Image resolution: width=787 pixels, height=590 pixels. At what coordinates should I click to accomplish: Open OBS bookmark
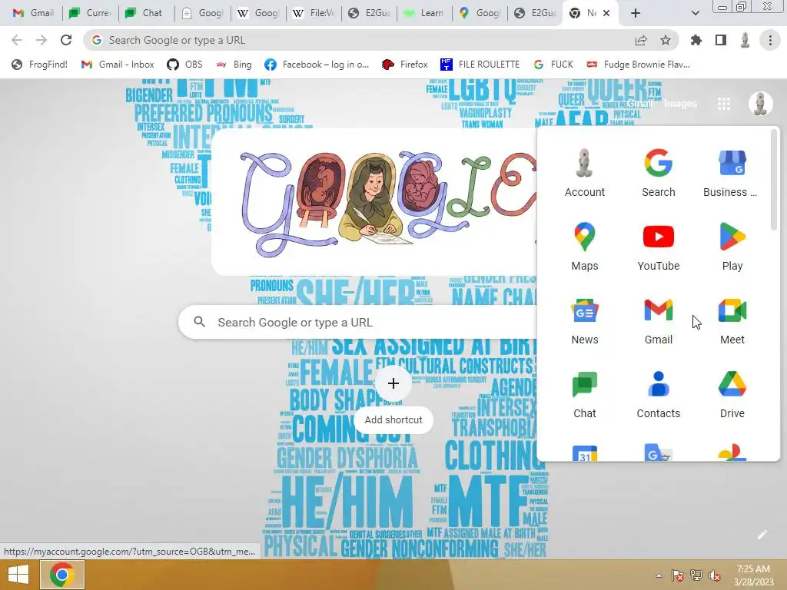point(184,65)
